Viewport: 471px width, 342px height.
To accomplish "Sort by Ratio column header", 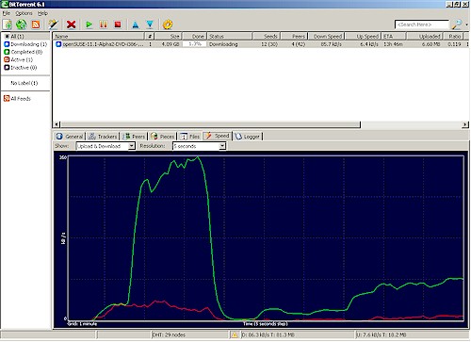I will click(453, 36).
